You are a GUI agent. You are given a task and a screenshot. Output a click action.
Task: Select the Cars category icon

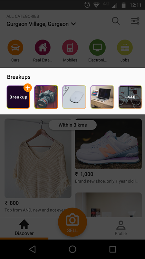tap(15, 48)
